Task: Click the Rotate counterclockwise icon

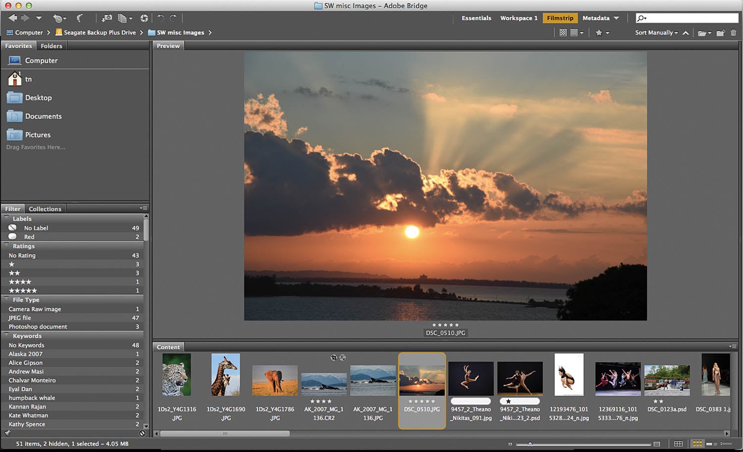Action: [160, 18]
